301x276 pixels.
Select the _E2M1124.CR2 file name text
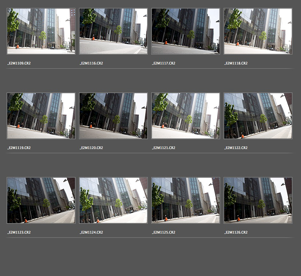[x=91, y=232]
